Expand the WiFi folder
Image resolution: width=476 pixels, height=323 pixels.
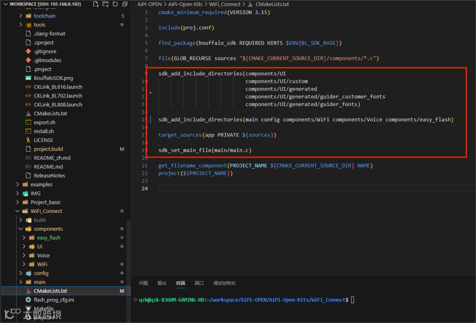click(x=24, y=264)
